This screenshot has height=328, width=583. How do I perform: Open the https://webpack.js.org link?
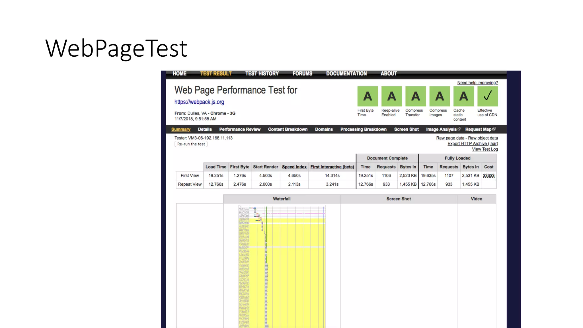tap(199, 102)
